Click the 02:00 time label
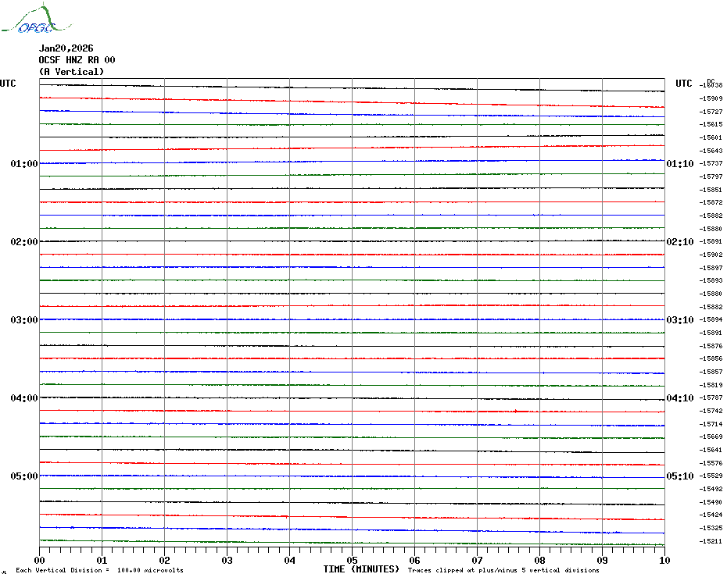Viewport: 727px width, 581px height. coord(24,242)
